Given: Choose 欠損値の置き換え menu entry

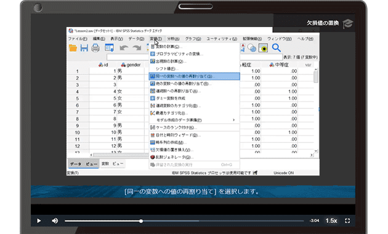Looking at the screenshot, I should coord(194,150).
